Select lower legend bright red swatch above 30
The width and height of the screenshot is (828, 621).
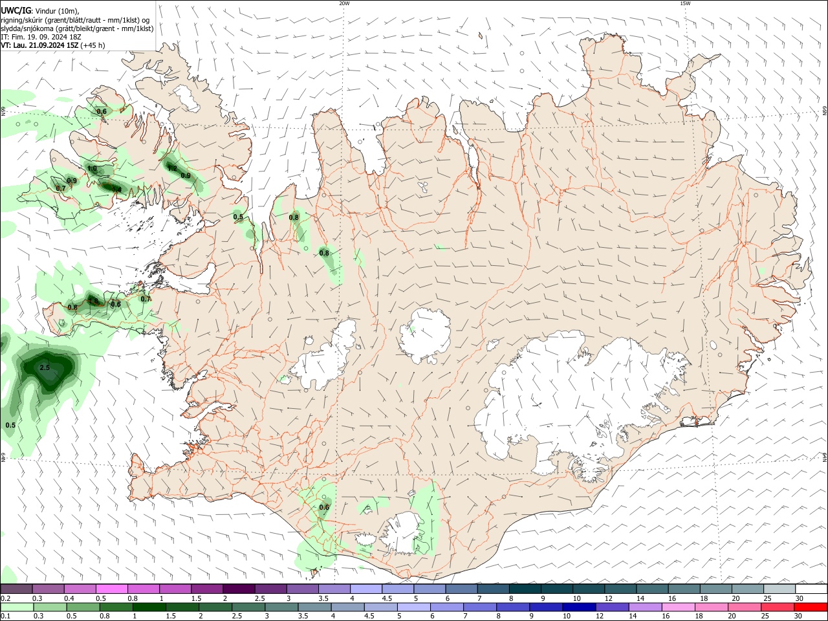pyautogui.click(x=811, y=607)
